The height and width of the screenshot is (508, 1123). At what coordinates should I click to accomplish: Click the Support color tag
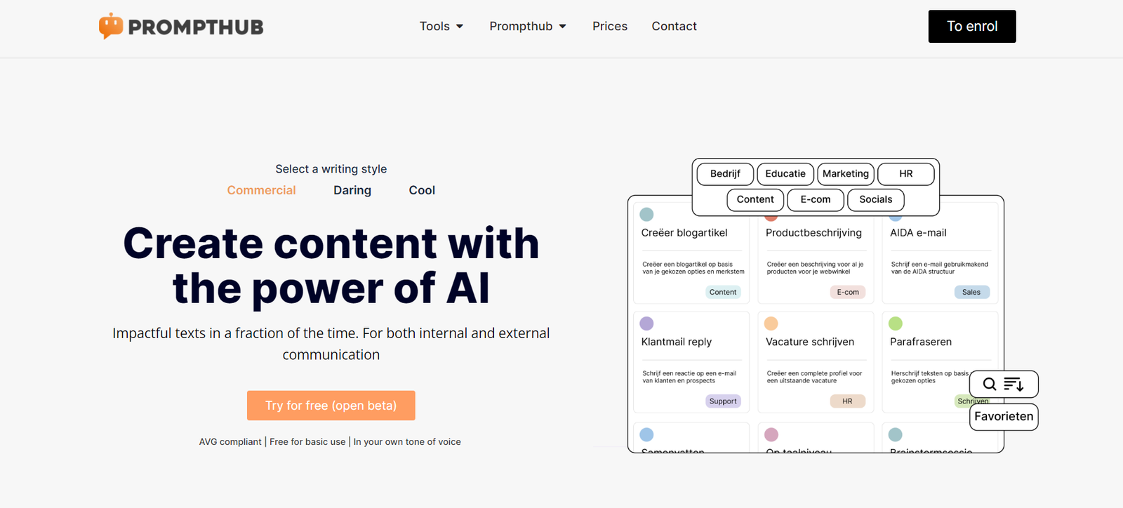point(723,401)
